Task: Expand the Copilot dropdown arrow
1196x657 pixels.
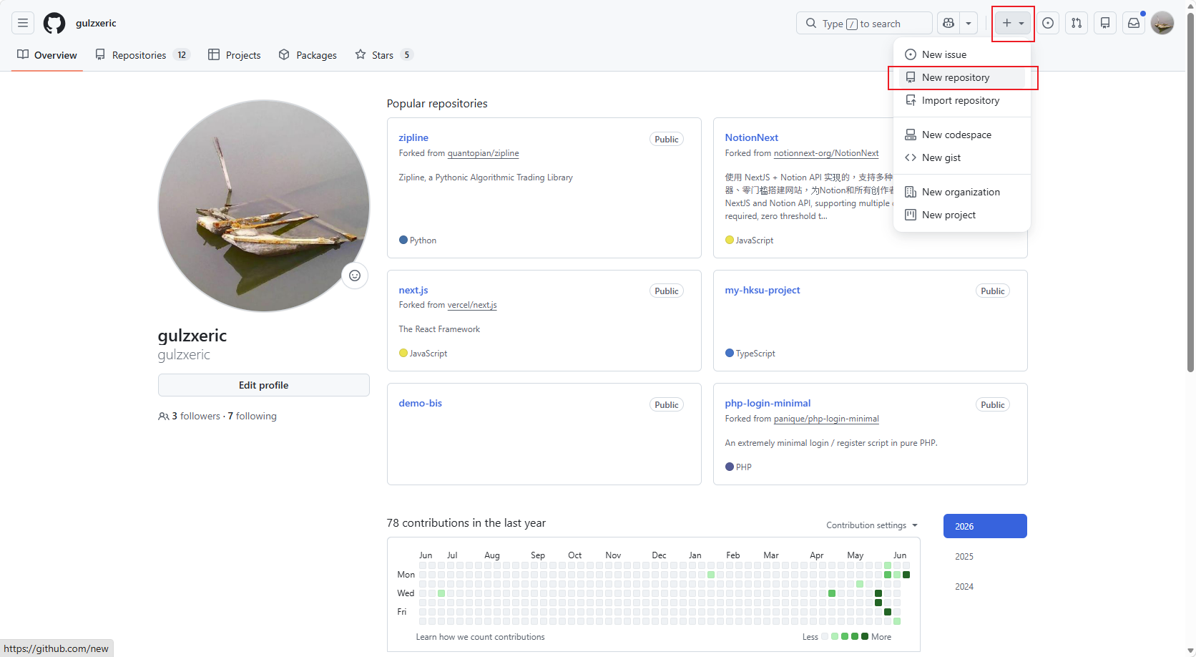Action: click(969, 23)
